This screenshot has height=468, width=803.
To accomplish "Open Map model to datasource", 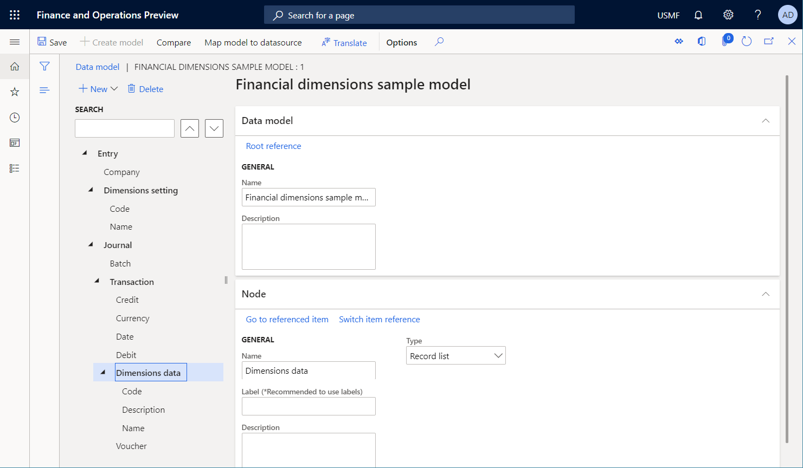I will [x=253, y=42].
